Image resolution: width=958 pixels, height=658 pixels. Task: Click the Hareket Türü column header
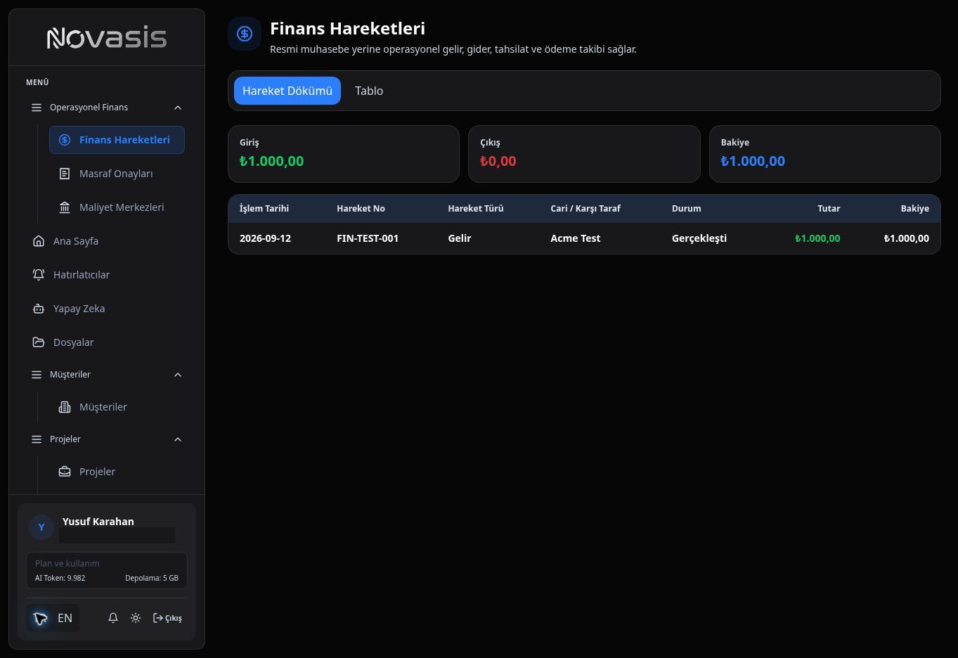pos(476,209)
